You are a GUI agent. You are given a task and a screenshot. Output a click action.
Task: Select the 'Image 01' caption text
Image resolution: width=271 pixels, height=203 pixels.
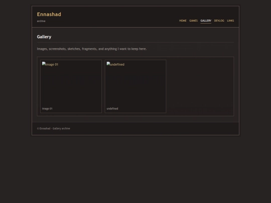[x=47, y=109]
